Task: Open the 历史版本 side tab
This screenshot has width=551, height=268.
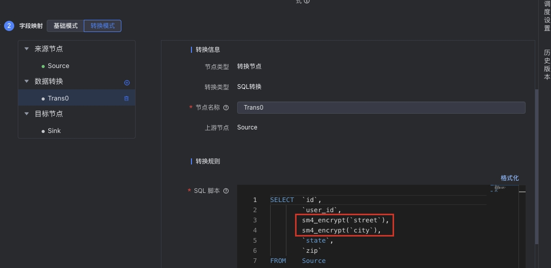Action: pyautogui.click(x=547, y=64)
